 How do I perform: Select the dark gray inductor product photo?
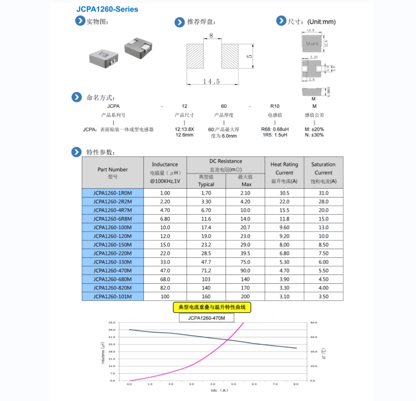[138, 46]
